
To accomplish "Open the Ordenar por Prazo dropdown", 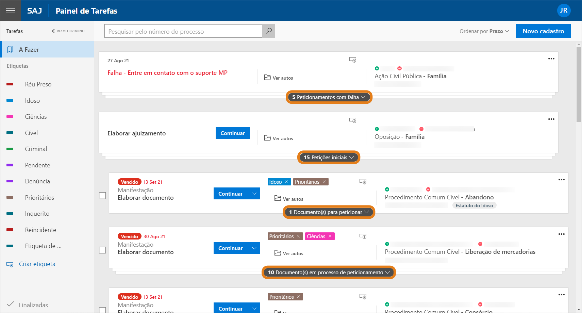I will coord(484,31).
